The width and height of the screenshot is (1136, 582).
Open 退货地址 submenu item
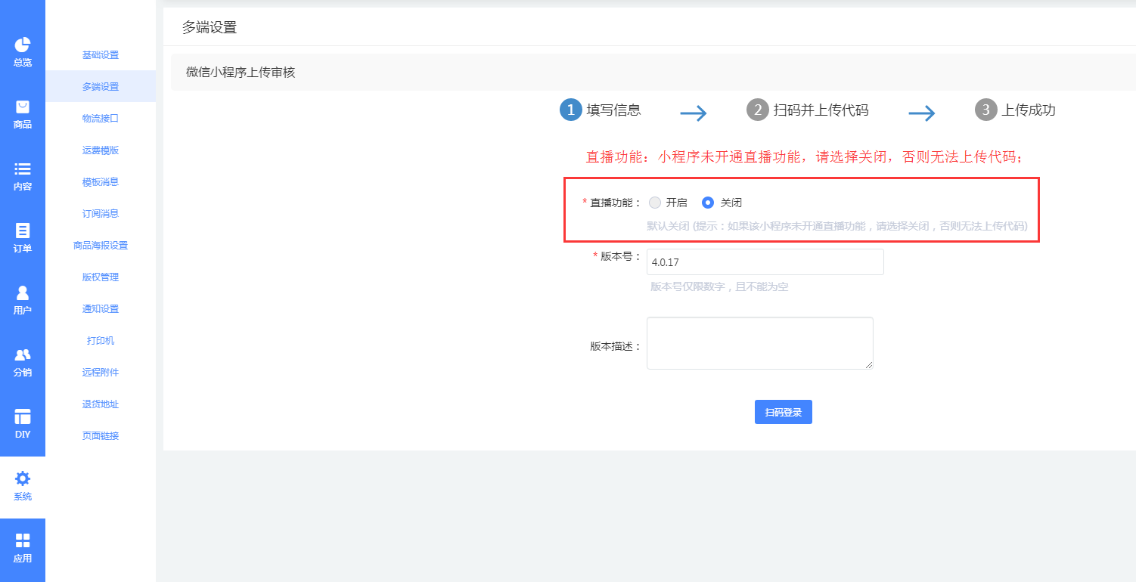click(x=101, y=404)
